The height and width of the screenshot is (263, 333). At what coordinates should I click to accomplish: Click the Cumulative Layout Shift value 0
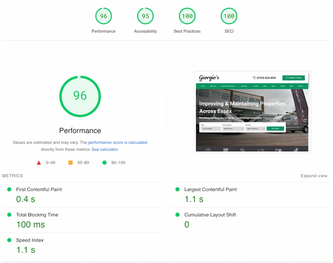point(186,225)
